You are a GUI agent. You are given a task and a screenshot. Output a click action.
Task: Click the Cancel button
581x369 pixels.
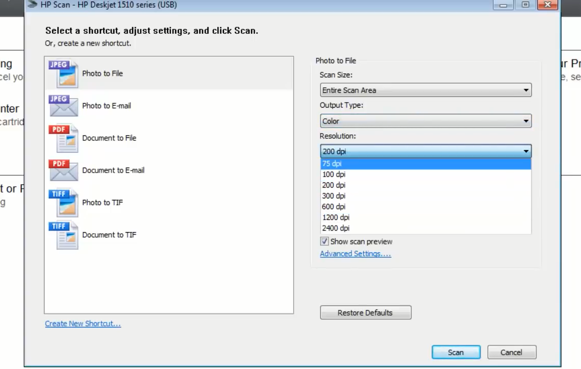[x=511, y=352]
